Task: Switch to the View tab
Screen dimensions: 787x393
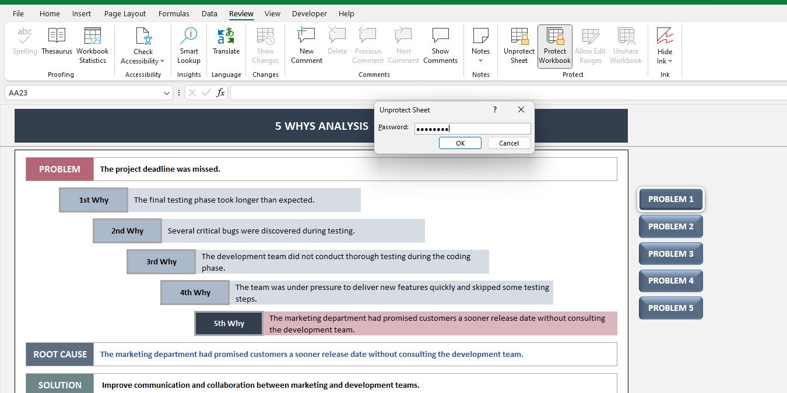Action: pyautogui.click(x=272, y=13)
